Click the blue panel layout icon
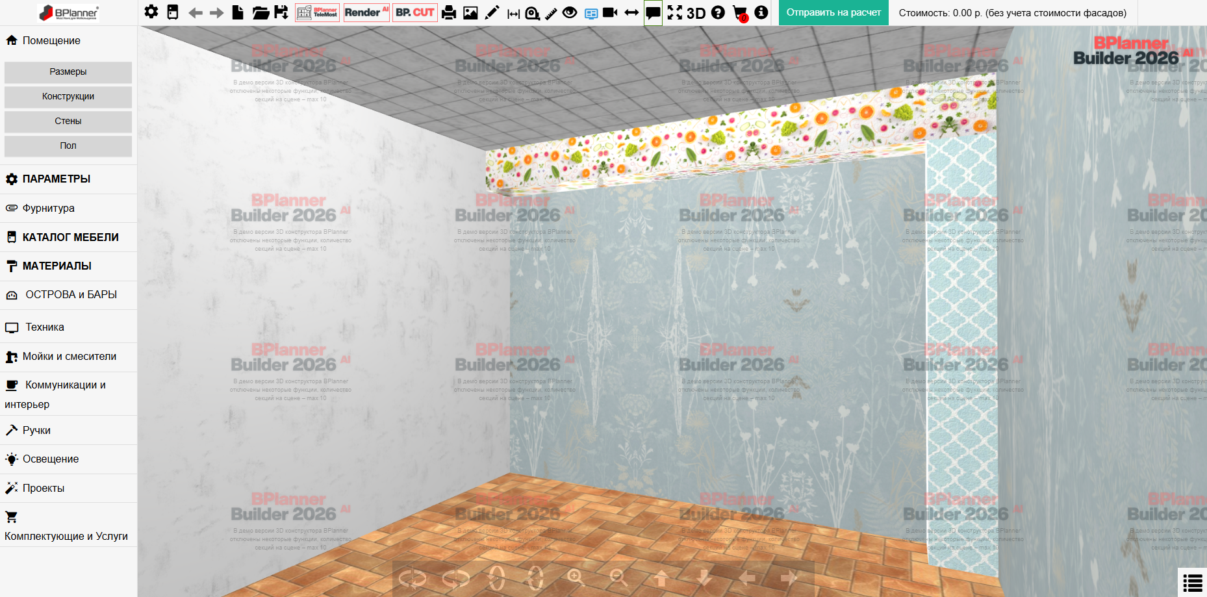This screenshot has height=597, width=1207. (x=591, y=13)
